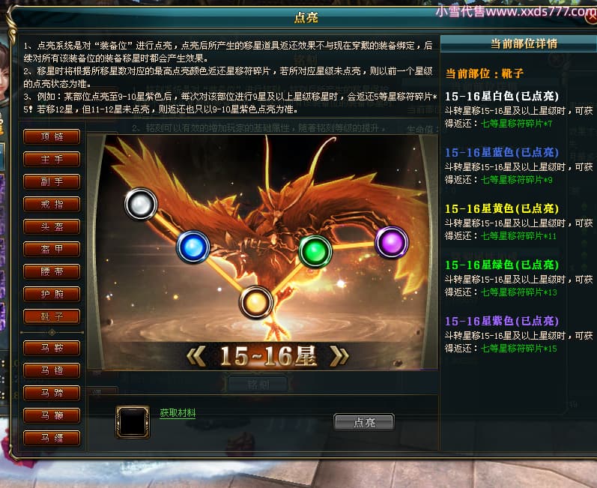Go to previous star tier with left chevrons
Viewport: 597px width, 488px height.
tap(196, 357)
